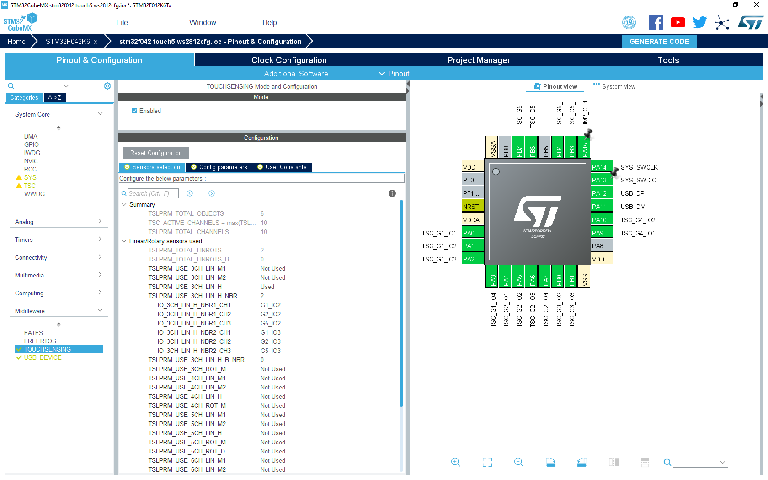The width and height of the screenshot is (768, 480).
Task: Open the YouTube link icon
Action: point(677,22)
